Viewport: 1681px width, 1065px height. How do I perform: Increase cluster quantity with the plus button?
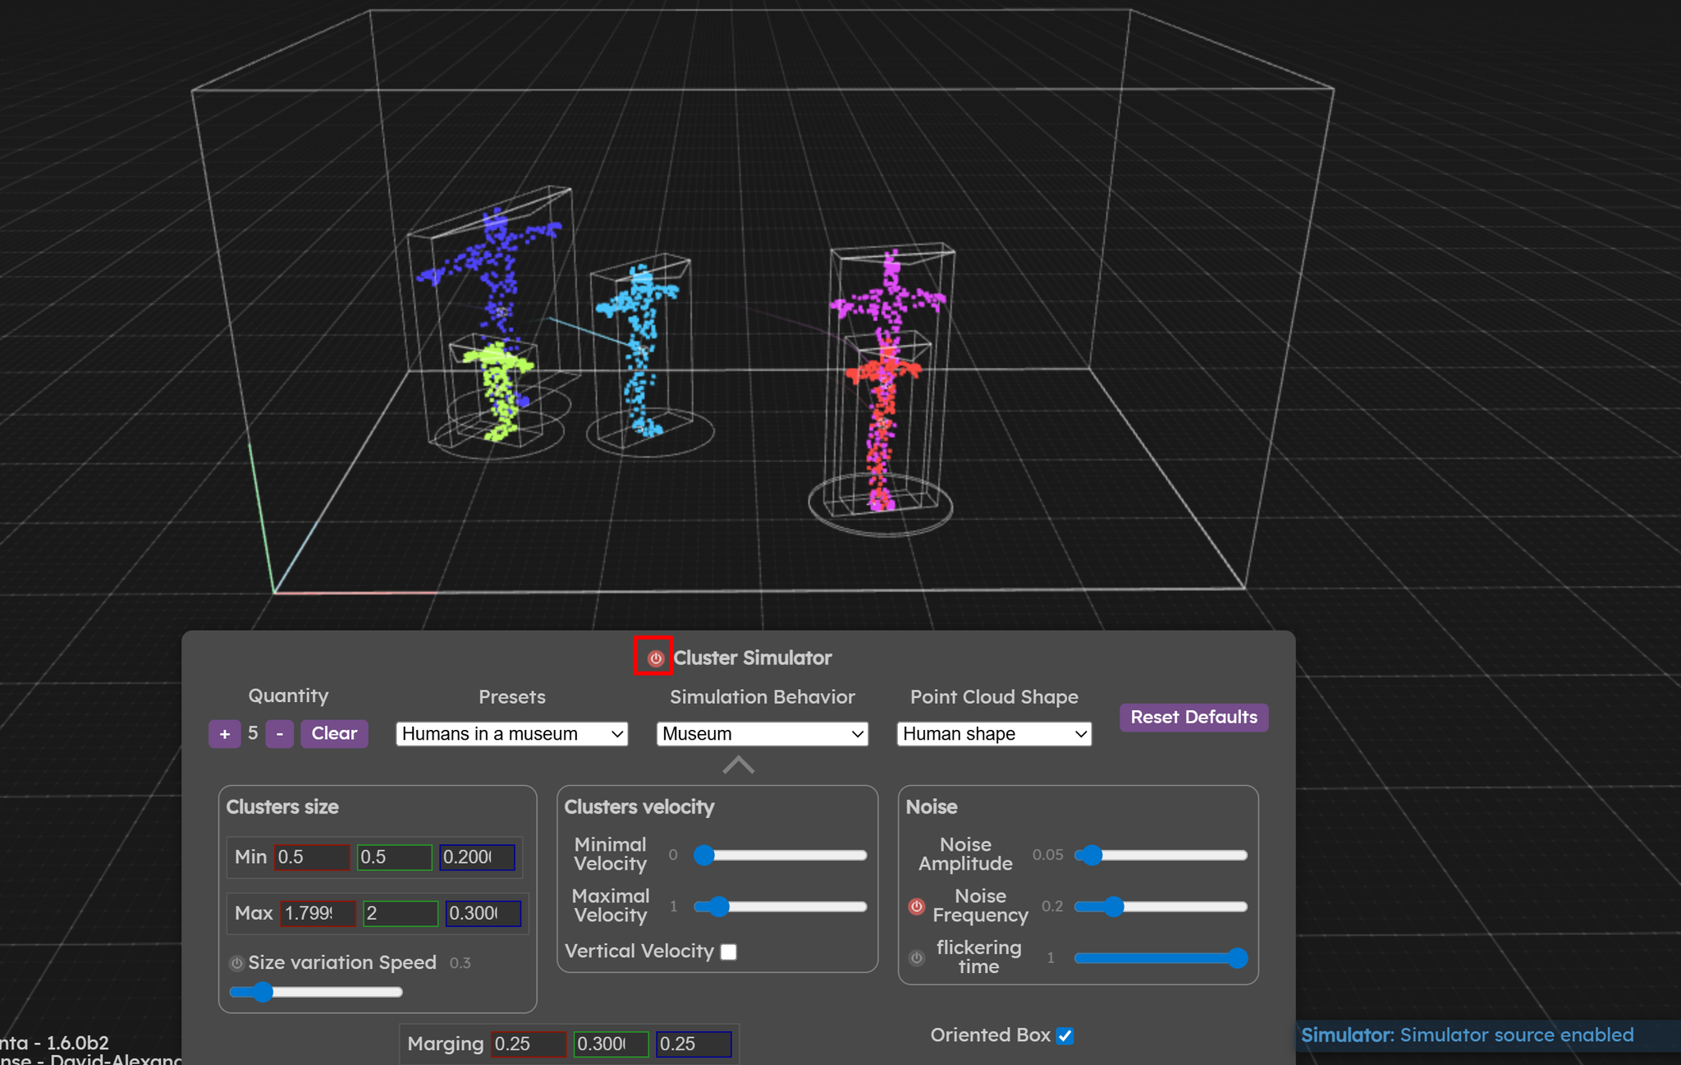[224, 733]
